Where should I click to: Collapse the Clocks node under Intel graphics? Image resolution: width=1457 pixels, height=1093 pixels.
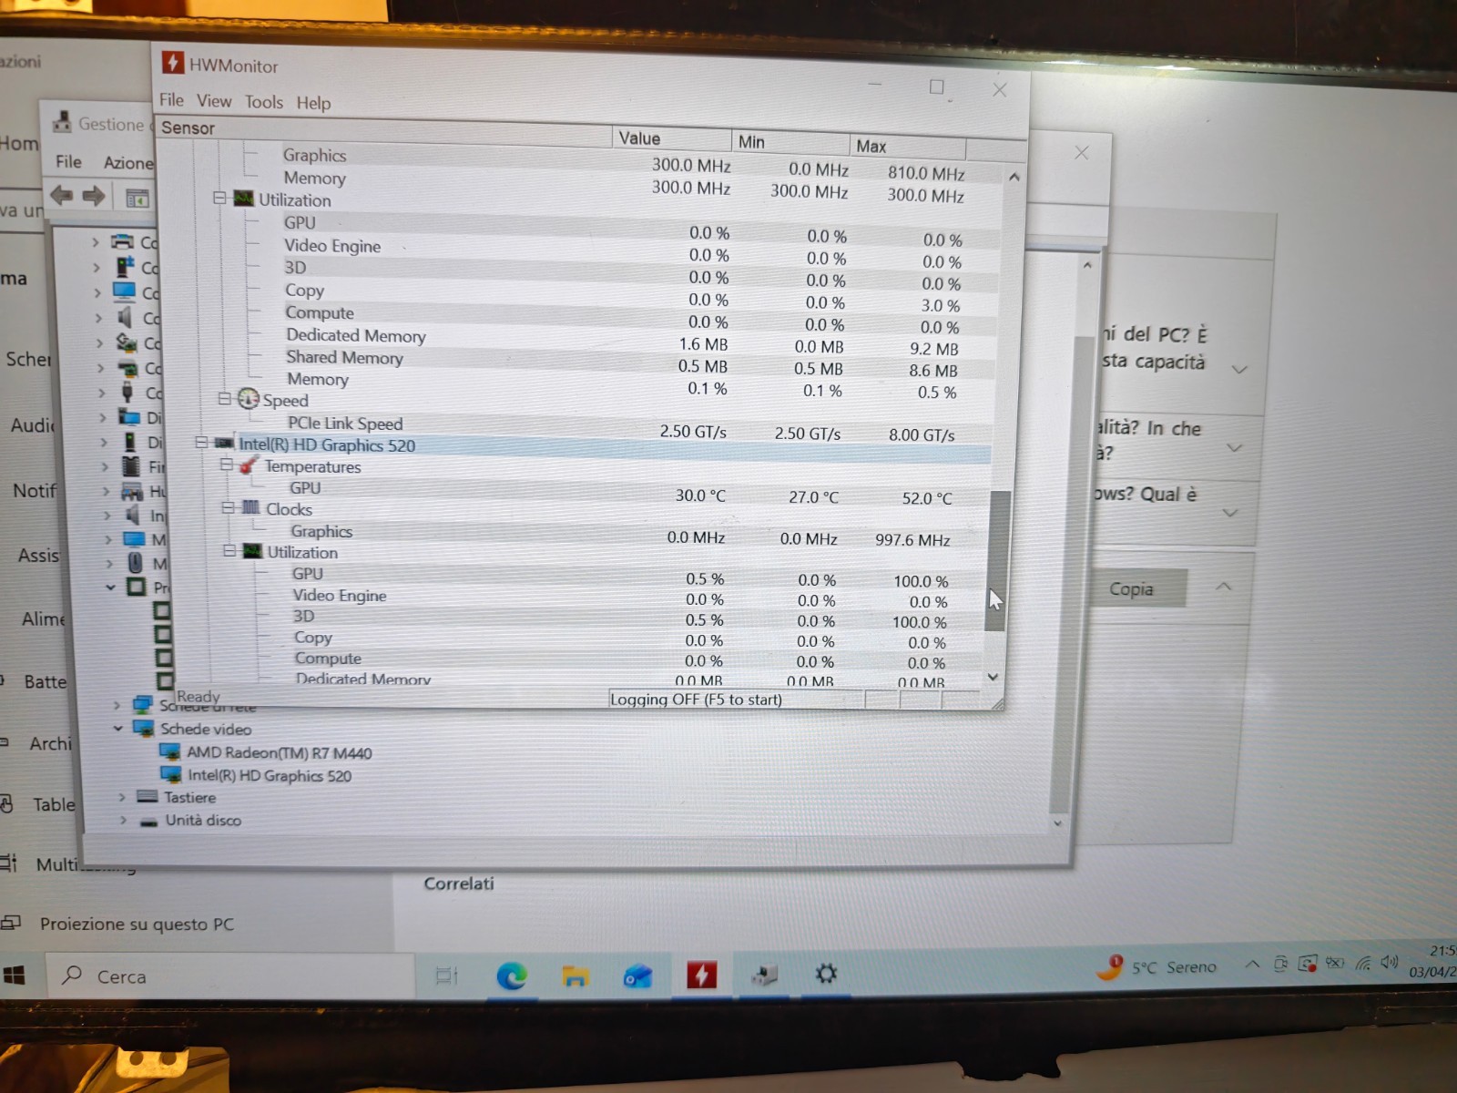[x=228, y=507]
